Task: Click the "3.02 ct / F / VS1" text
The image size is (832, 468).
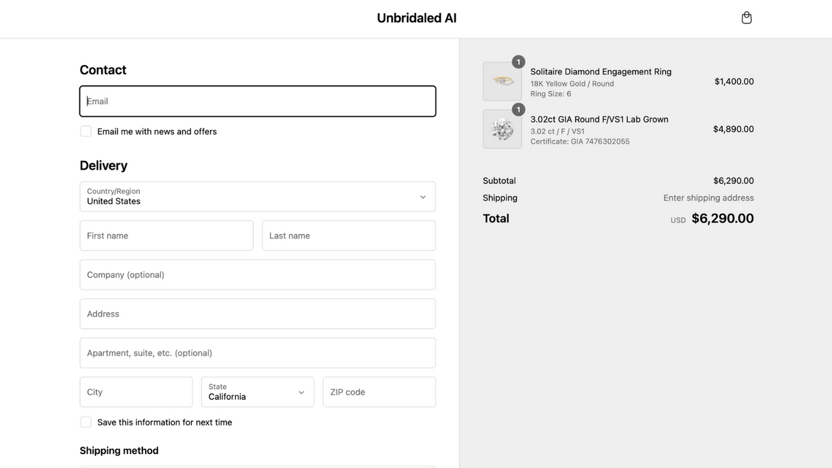Action: click(557, 131)
